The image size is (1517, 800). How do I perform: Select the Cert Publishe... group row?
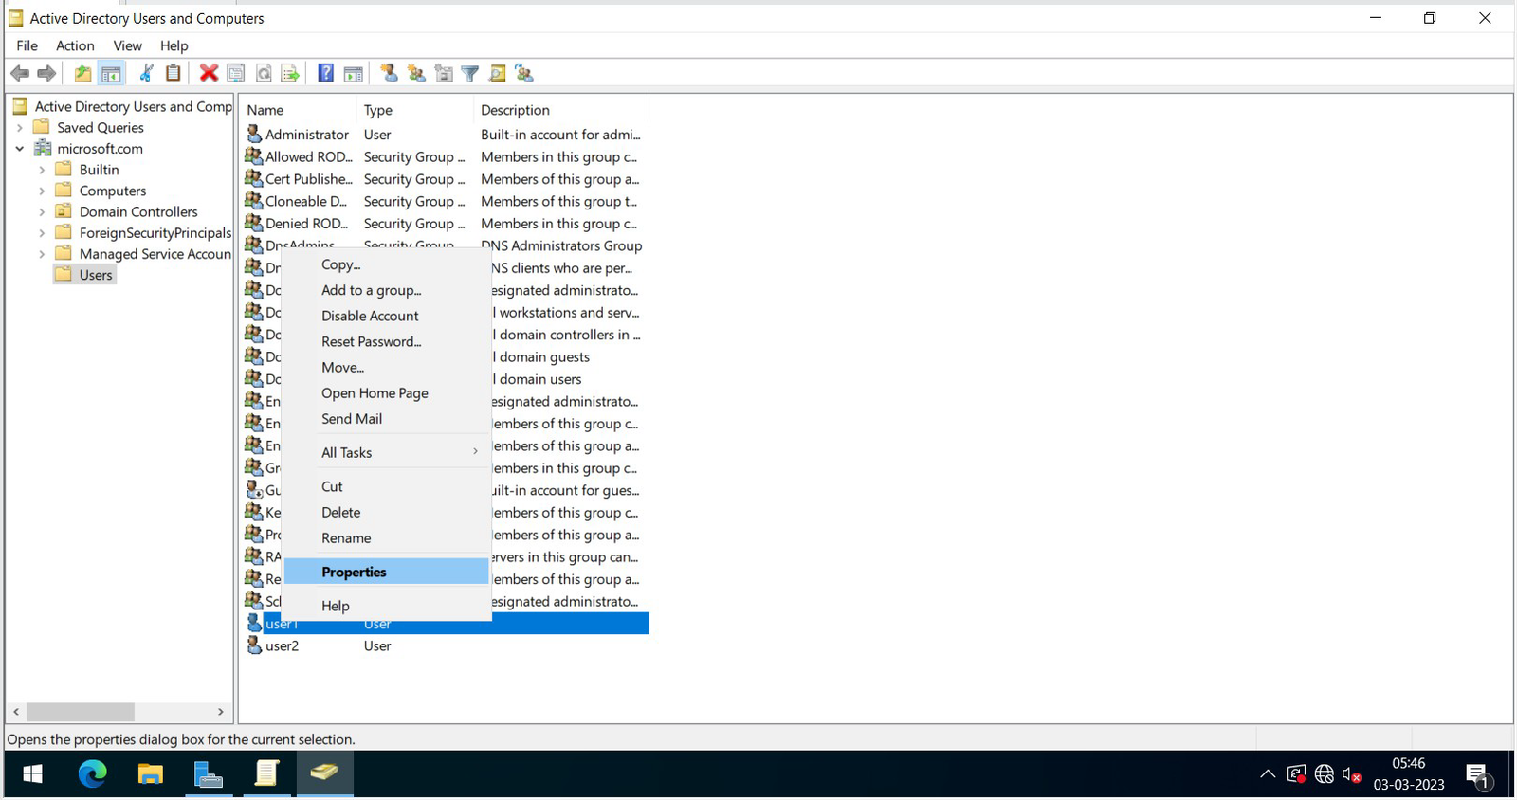click(446, 179)
